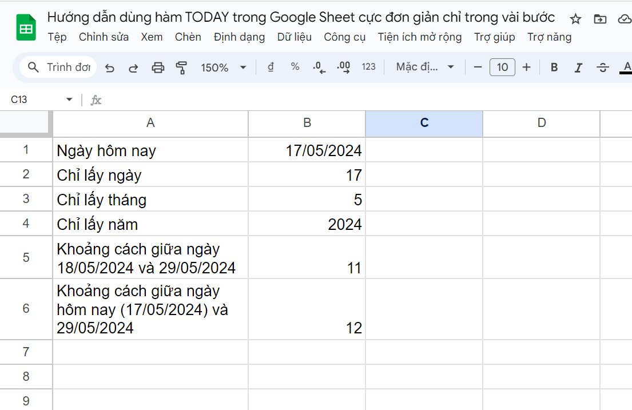Toggle strikethrough formatting

[x=603, y=67]
